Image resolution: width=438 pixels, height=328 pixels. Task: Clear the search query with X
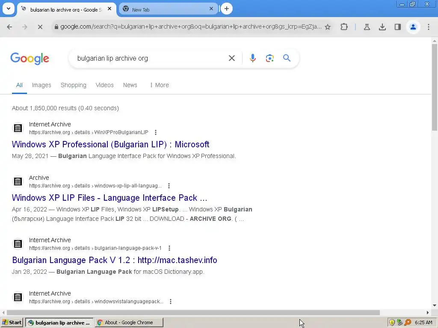(231, 58)
